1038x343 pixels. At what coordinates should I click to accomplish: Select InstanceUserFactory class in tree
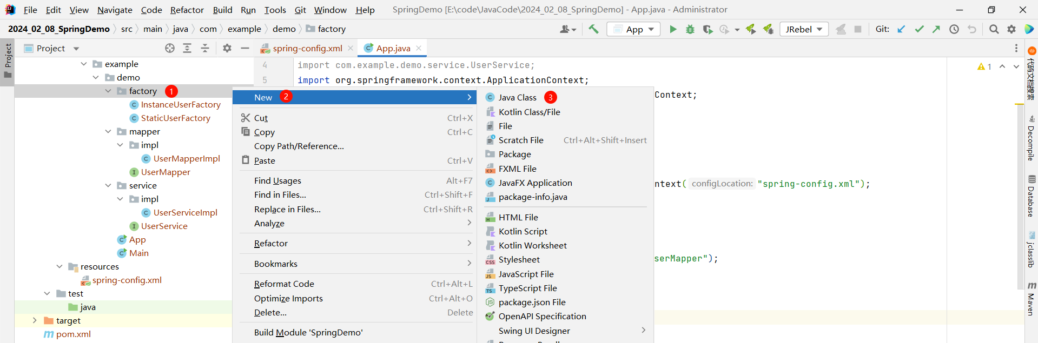click(x=181, y=104)
